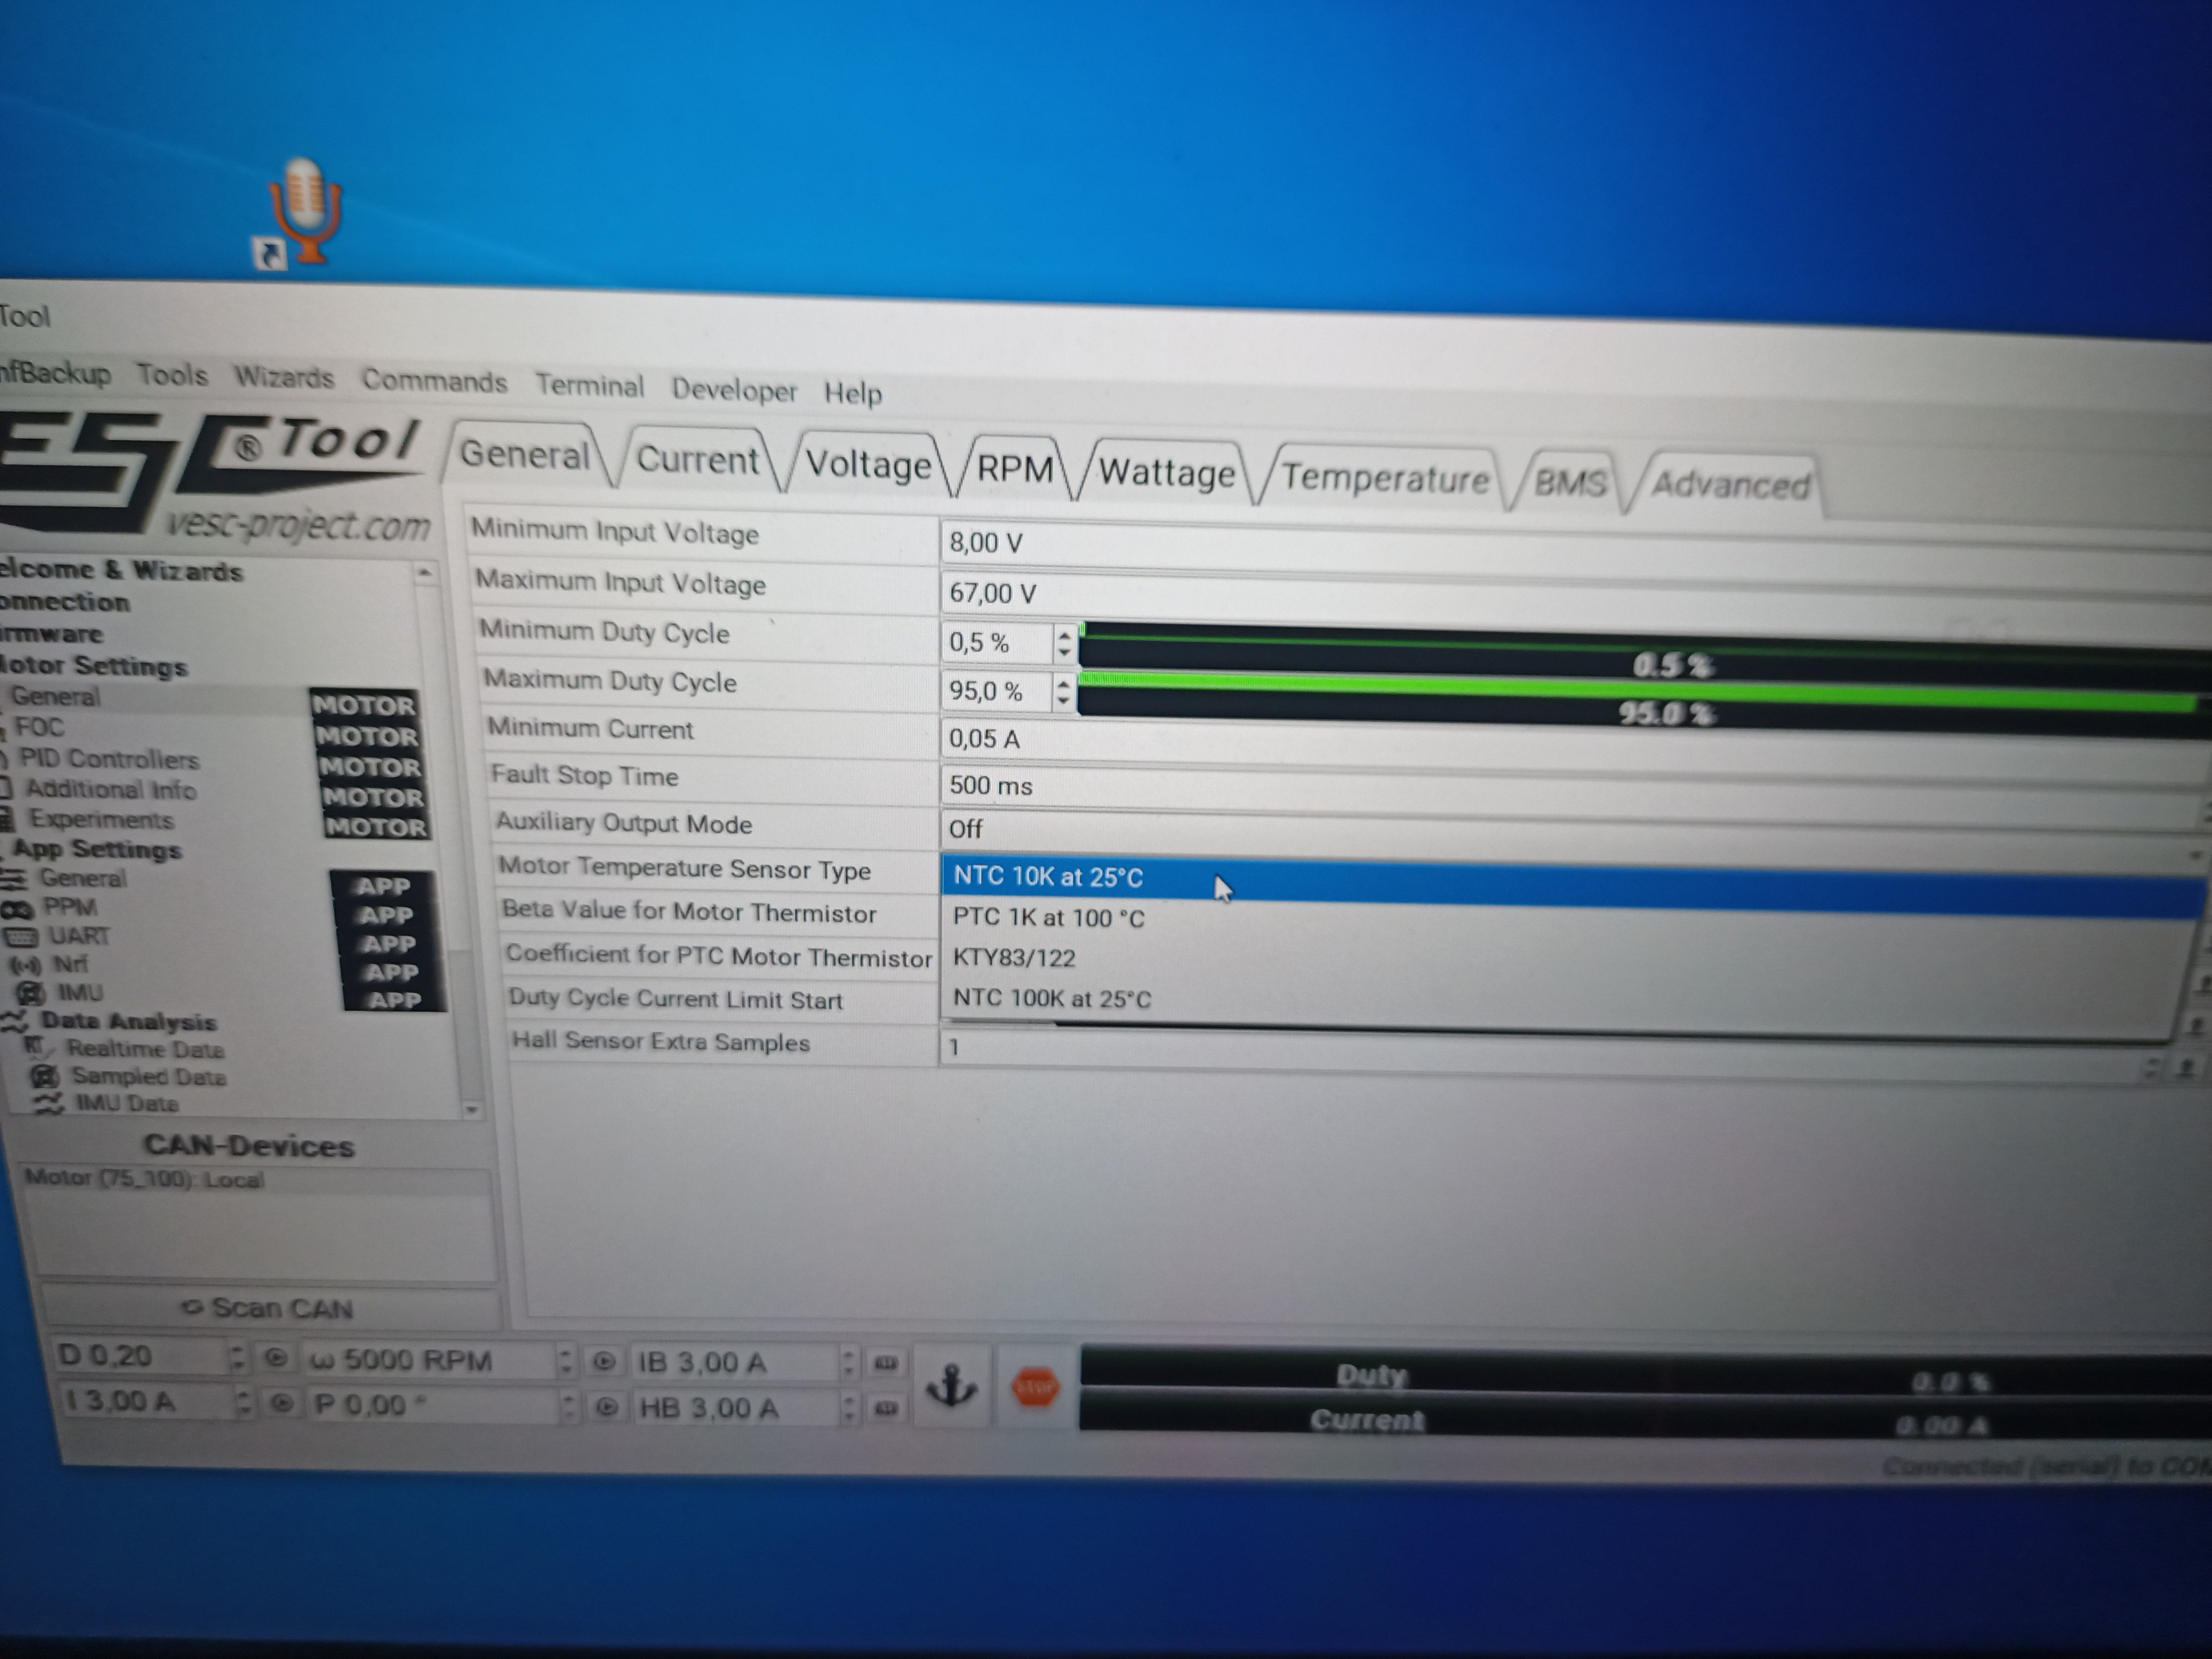Click the Scan CAN button
The width and height of the screenshot is (2212, 1659).
coord(268,1308)
